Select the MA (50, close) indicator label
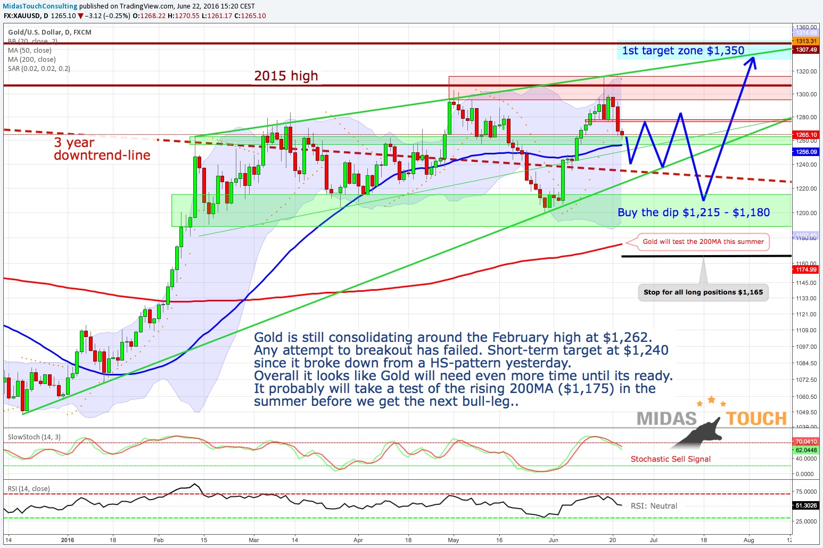Screen dimensions: 823x548 click(x=30, y=50)
